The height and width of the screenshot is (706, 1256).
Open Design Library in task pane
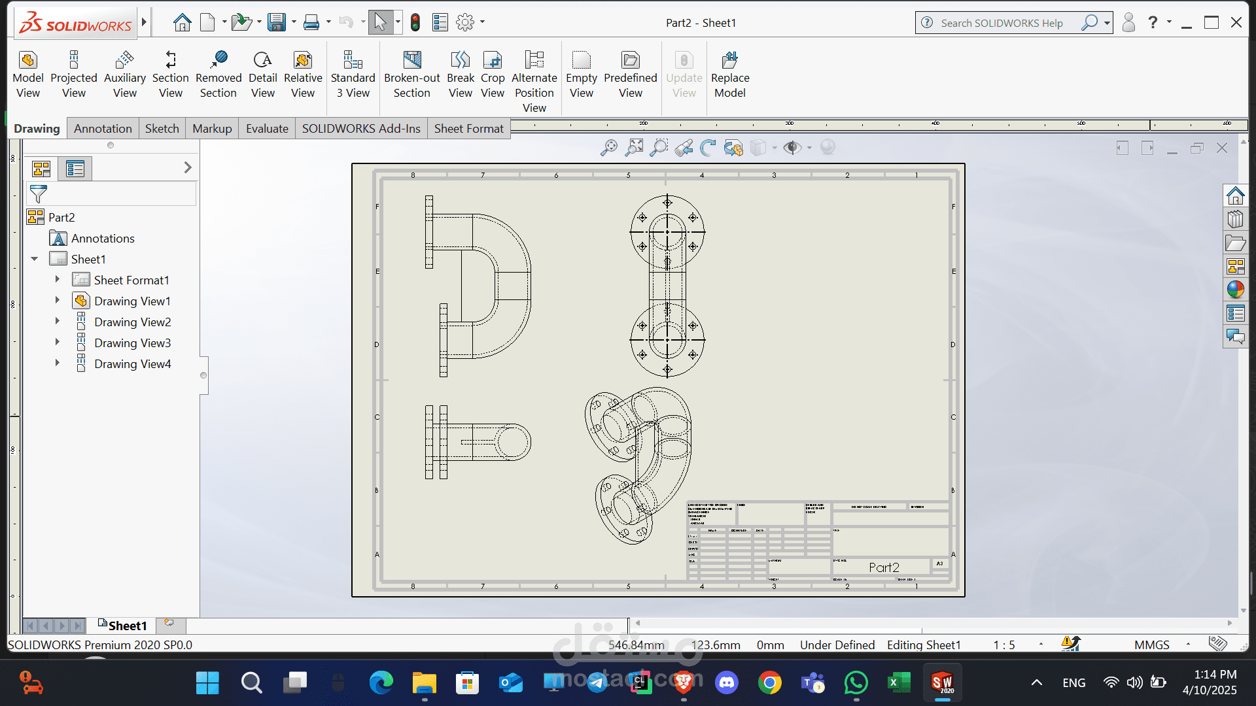[1235, 219]
